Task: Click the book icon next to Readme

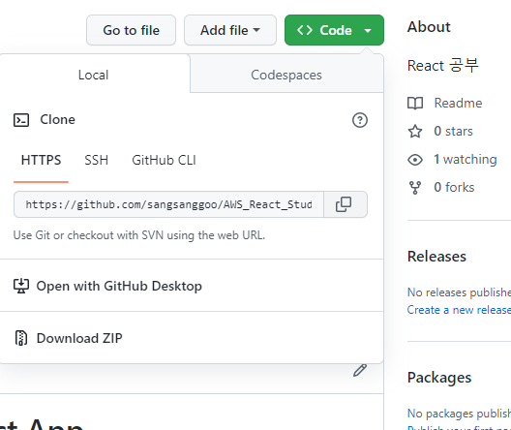Action: (x=415, y=104)
